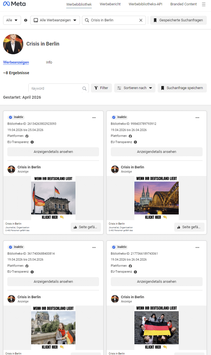Select the Werbeanzeigen page tab
211x355 pixels.
coord(16,62)
